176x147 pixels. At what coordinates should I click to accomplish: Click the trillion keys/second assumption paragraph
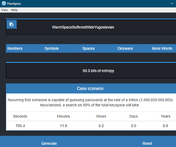point(90,103)
